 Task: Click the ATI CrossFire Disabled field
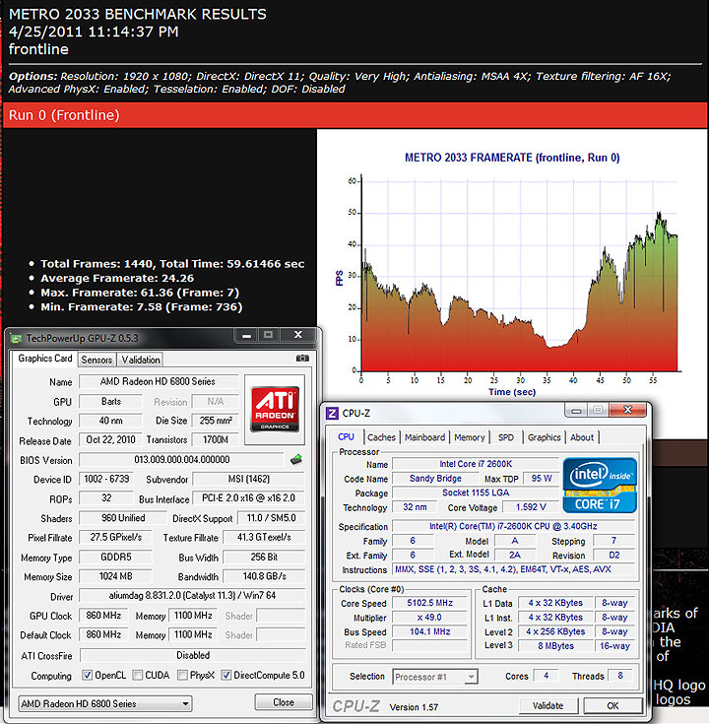tap(192, 655)
